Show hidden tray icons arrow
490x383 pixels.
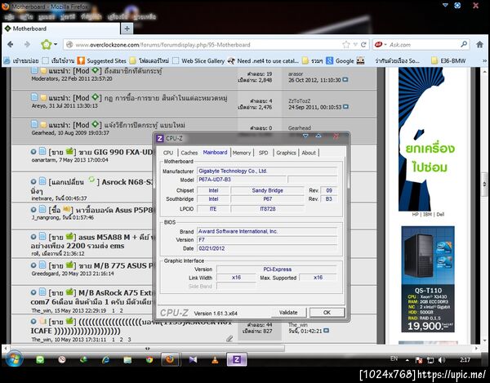(x=408, y=360)
